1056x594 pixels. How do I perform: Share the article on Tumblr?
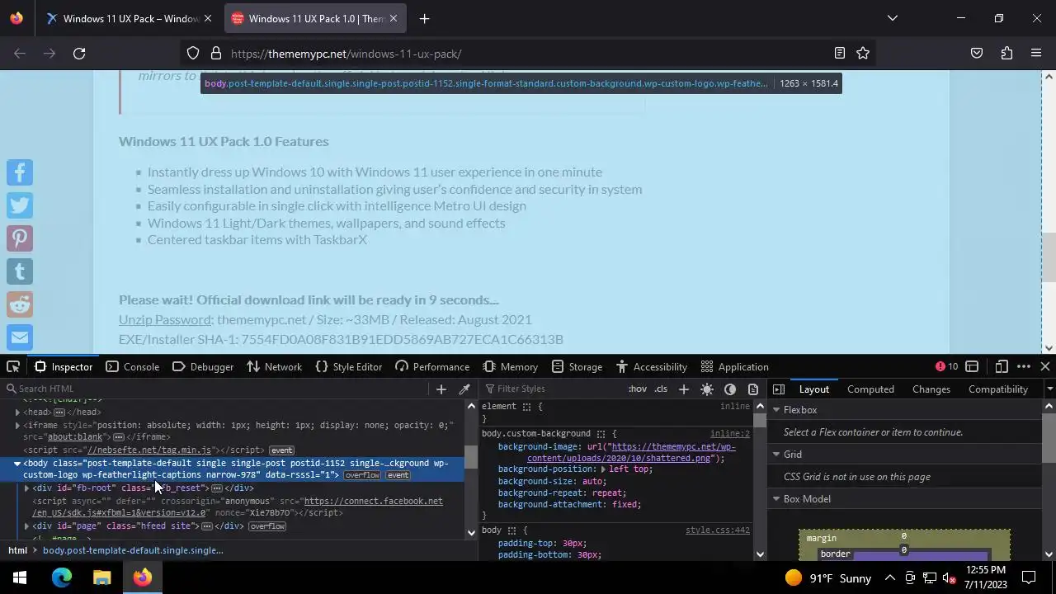20,271
